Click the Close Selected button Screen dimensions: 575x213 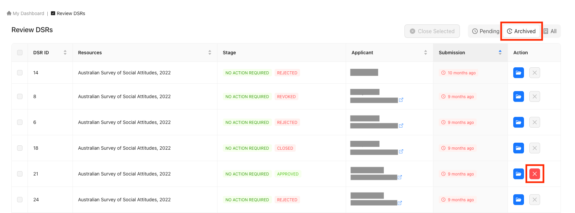click(x=432, y=31)
